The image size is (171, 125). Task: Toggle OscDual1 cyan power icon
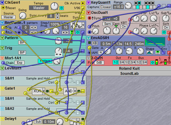pyautogui.click(x=164, y=32)
